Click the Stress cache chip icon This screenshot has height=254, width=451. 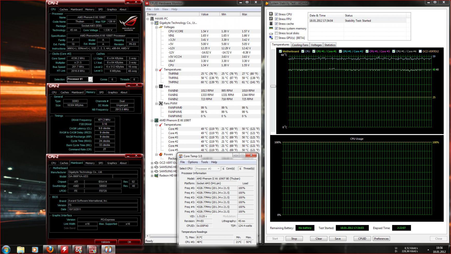[x=271, y=23]
